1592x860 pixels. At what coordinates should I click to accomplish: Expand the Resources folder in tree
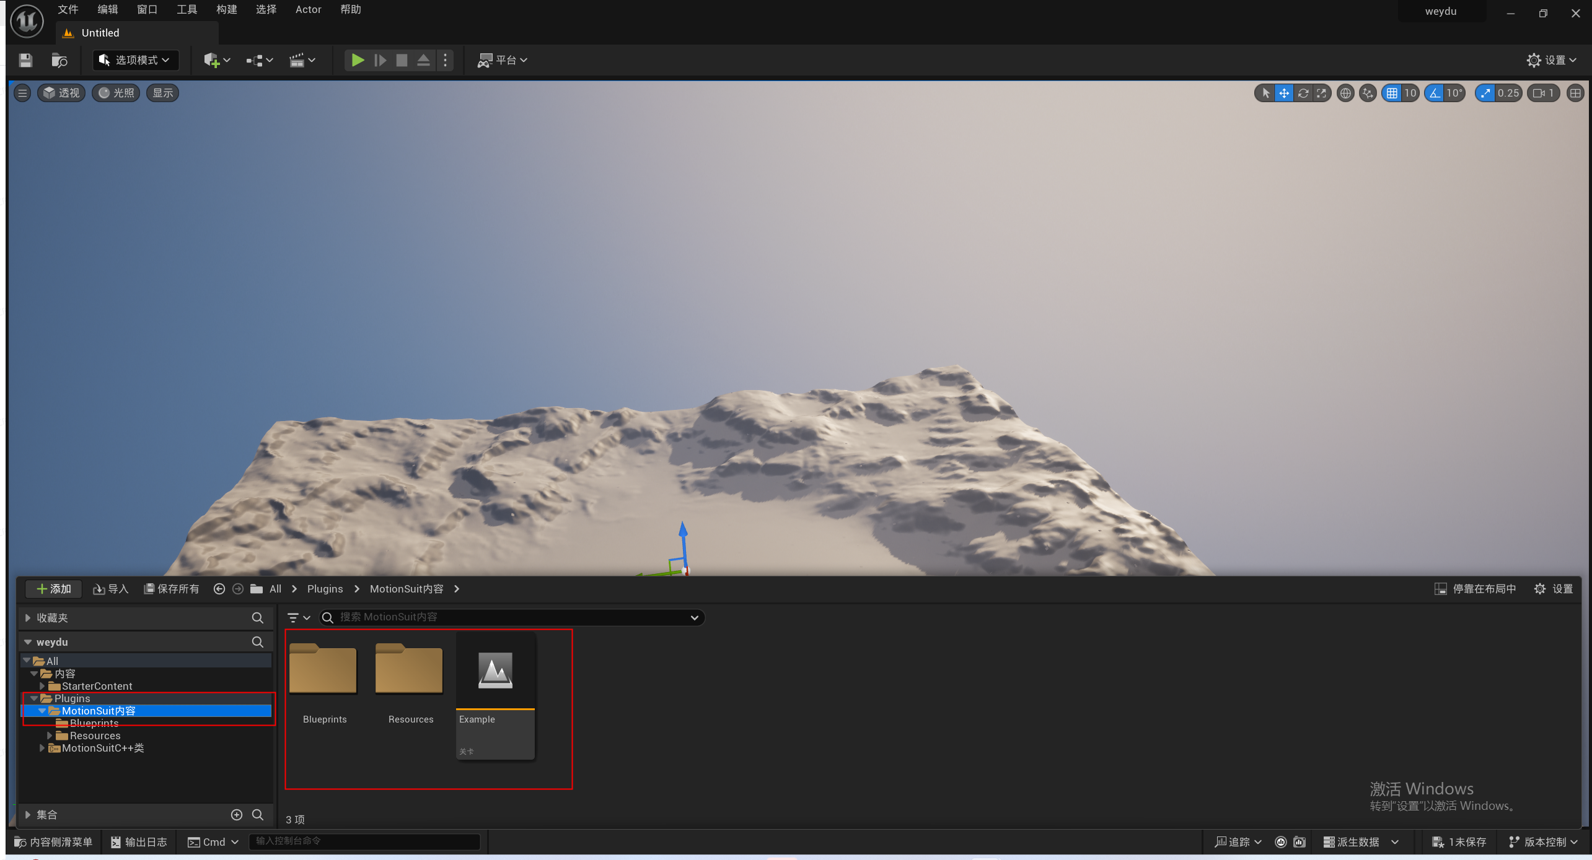coord(50,736)
